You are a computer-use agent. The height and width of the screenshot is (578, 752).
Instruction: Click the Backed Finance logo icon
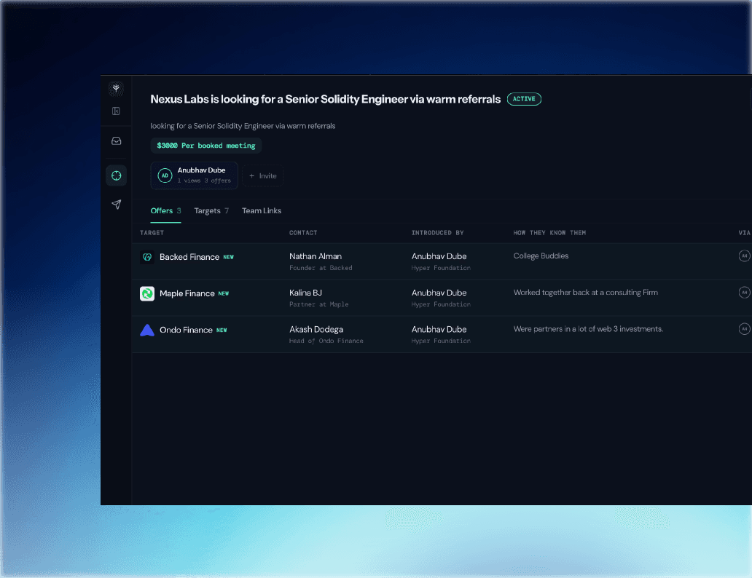[x=147, y=257]
